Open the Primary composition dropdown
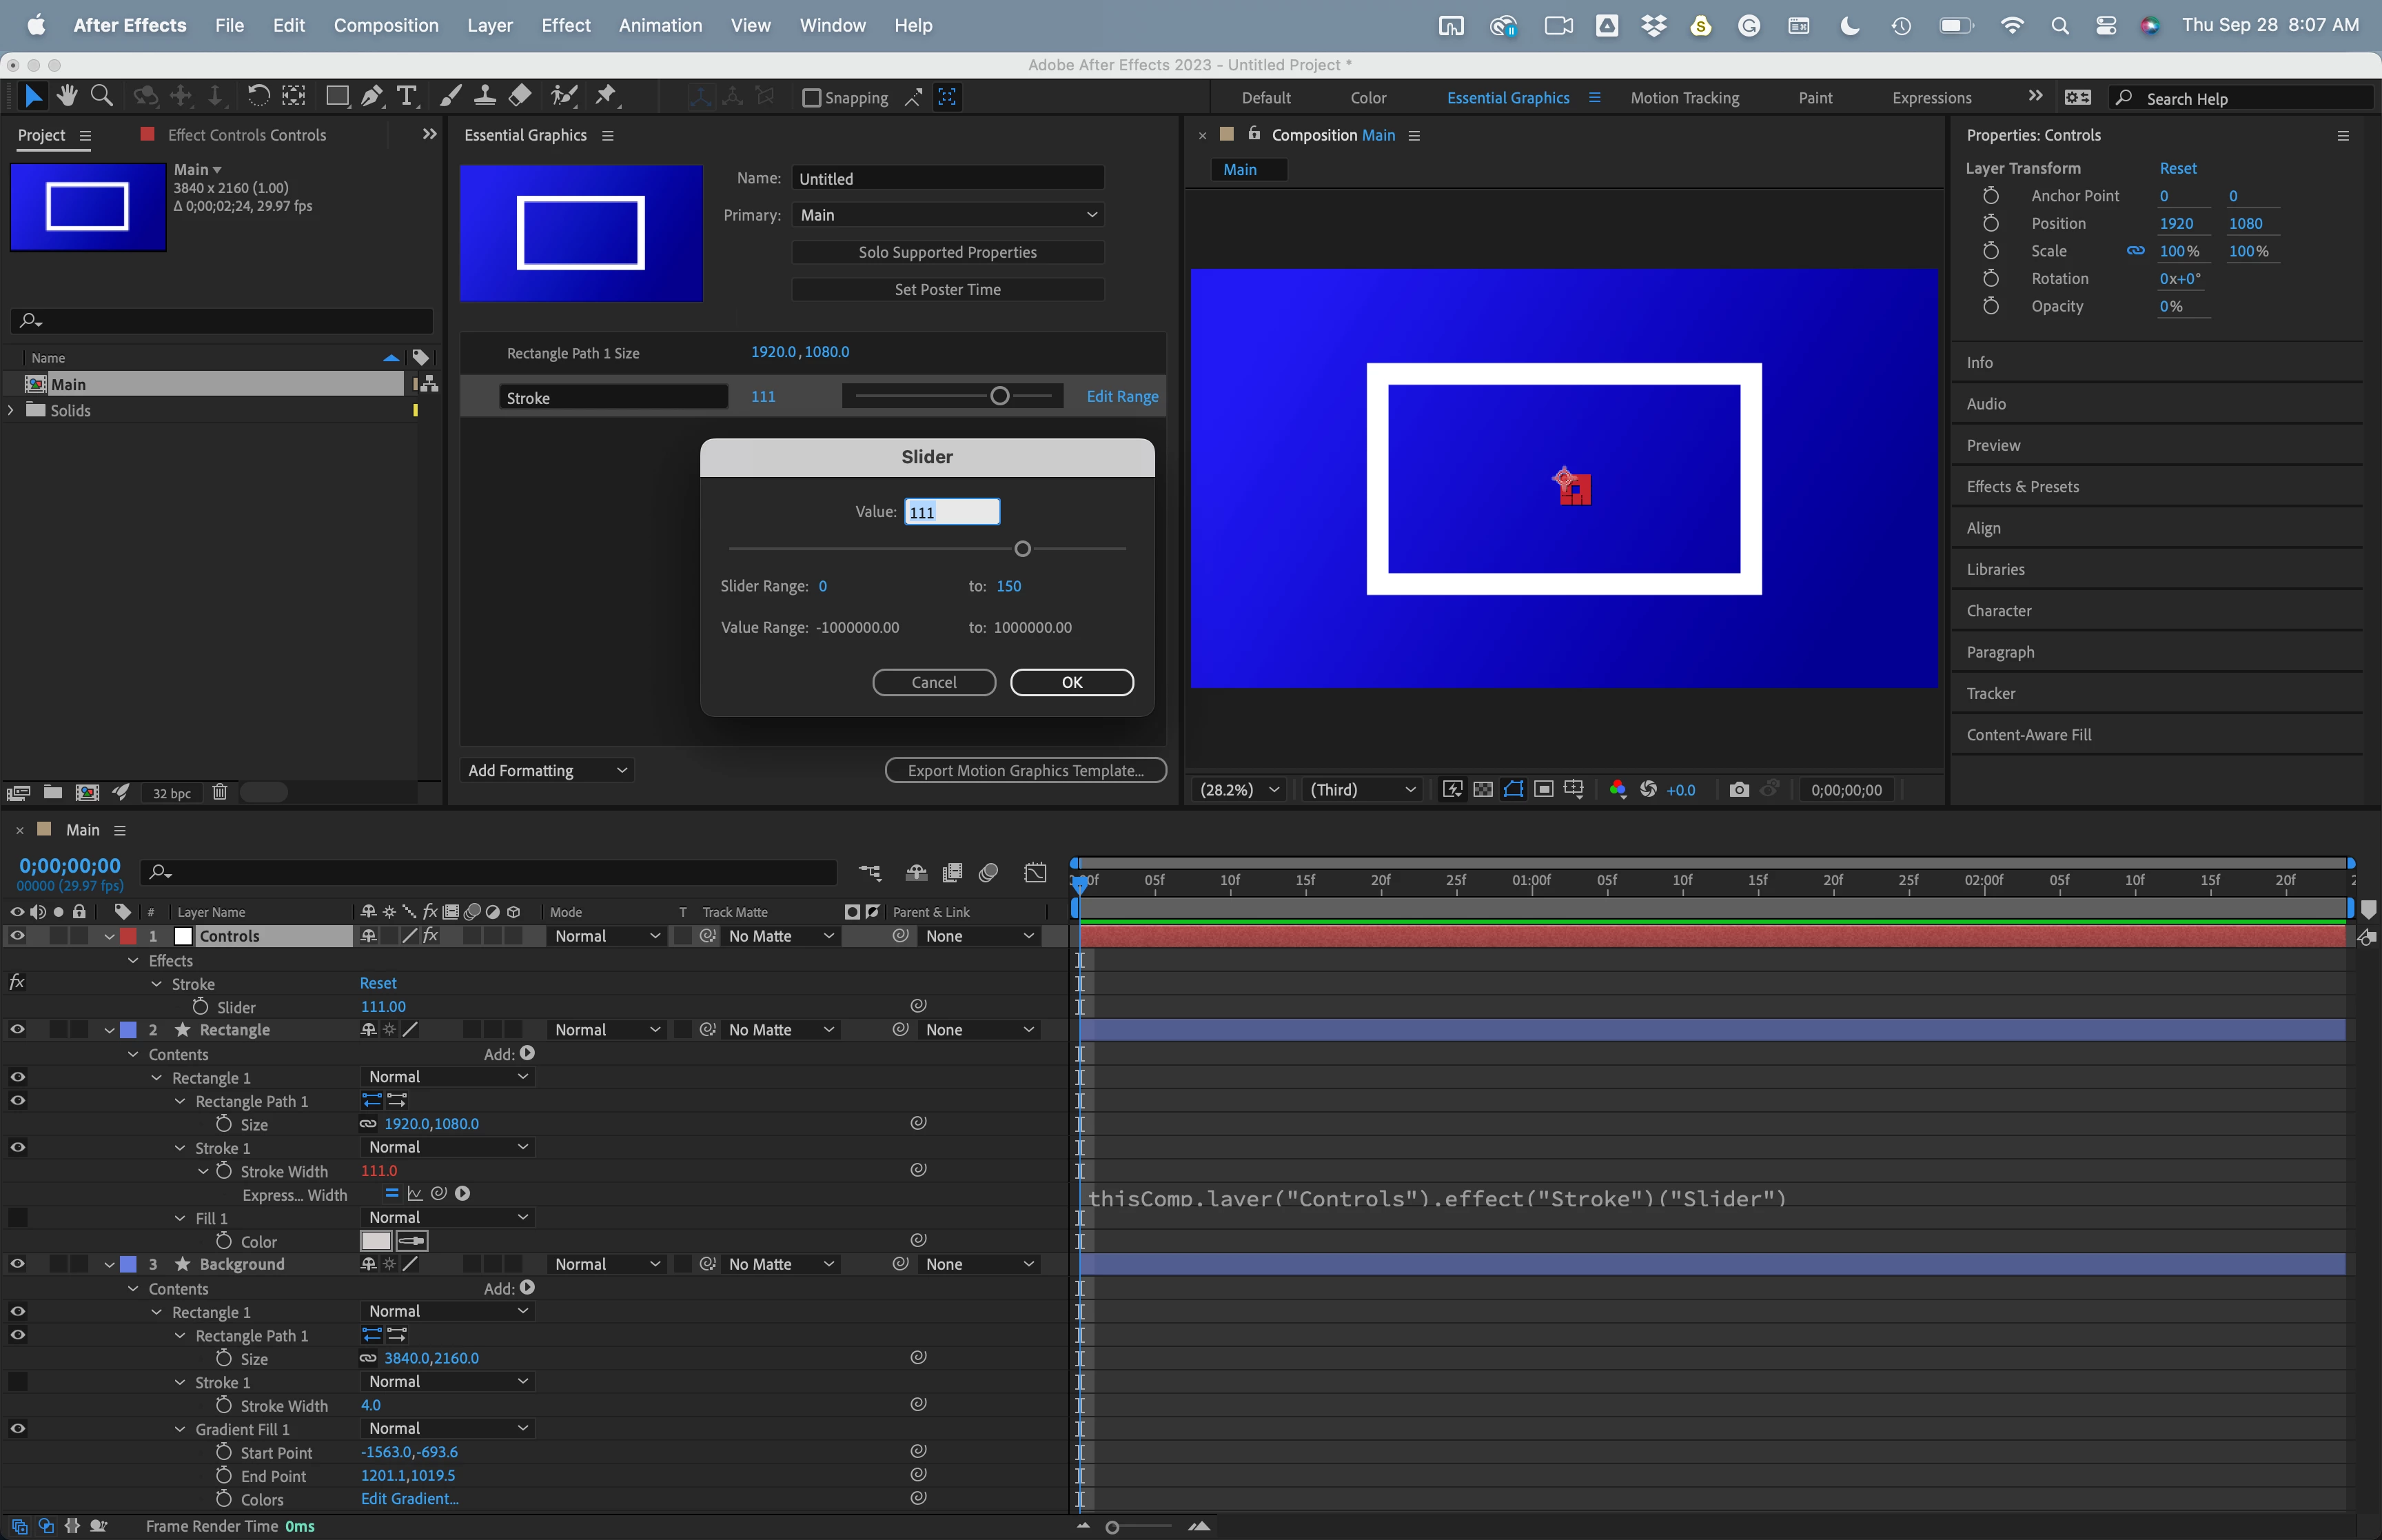Viewport: 2382px width, 1540px height. (946, 215)
